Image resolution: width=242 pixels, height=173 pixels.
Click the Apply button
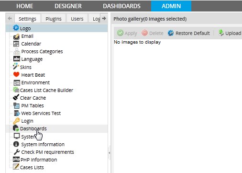[127, 33]
